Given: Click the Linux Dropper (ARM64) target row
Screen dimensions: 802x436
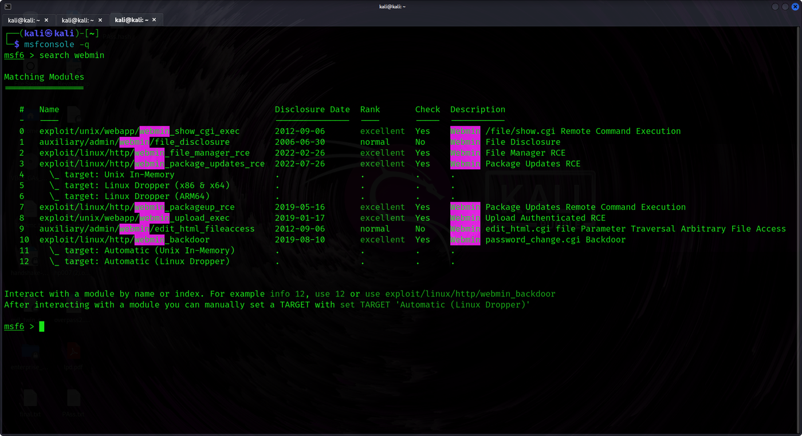Looking at the screenshot, I should point(130,196).
